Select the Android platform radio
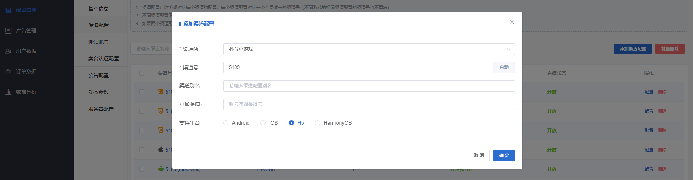Viewport: 693px width, 180px height. (226, 123)
